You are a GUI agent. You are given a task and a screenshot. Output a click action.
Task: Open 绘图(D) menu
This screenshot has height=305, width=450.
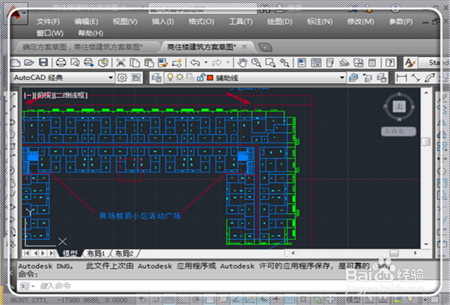click(279, 21)
